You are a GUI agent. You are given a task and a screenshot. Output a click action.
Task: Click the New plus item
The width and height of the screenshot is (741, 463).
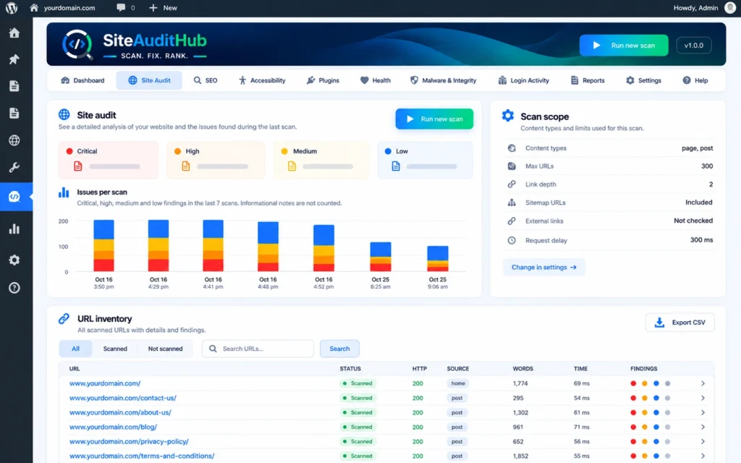click(x=163, y=7)
